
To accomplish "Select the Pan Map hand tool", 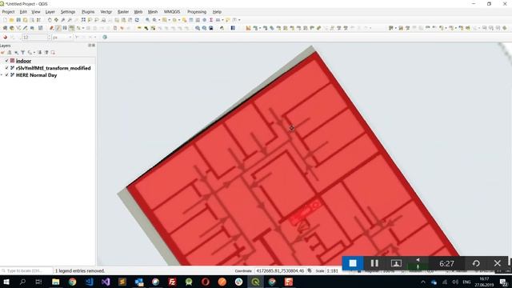I will [x=50, y=20].
